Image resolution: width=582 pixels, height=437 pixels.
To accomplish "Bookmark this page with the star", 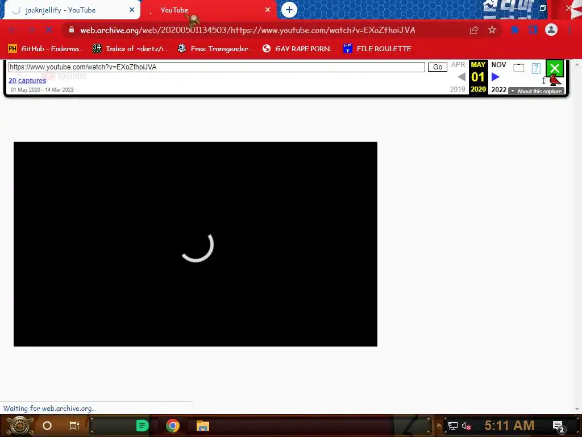I will [x=492, y=30].
